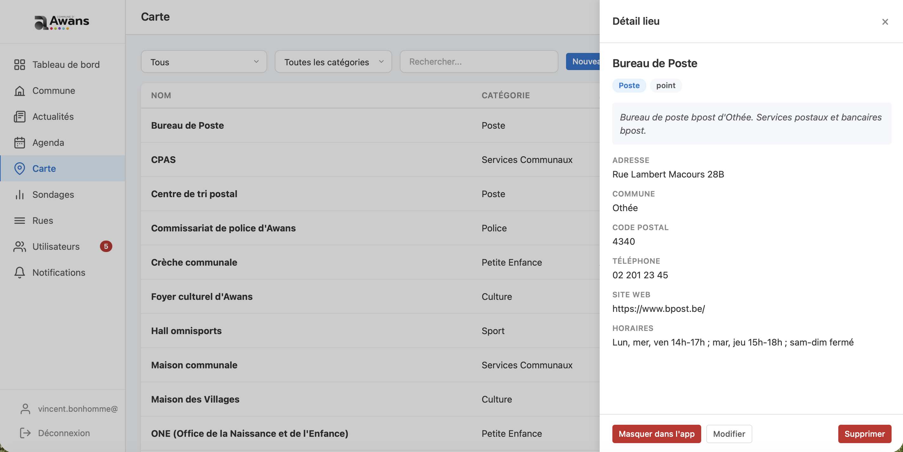The width and height of the screenshot is (903, 452).
Task: Click the Notifications bell icon
Action: [20, 272]
